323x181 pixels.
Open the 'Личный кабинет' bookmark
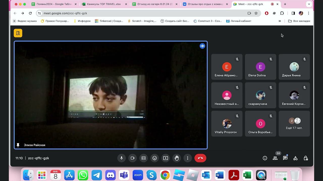[x=239, y=21]
